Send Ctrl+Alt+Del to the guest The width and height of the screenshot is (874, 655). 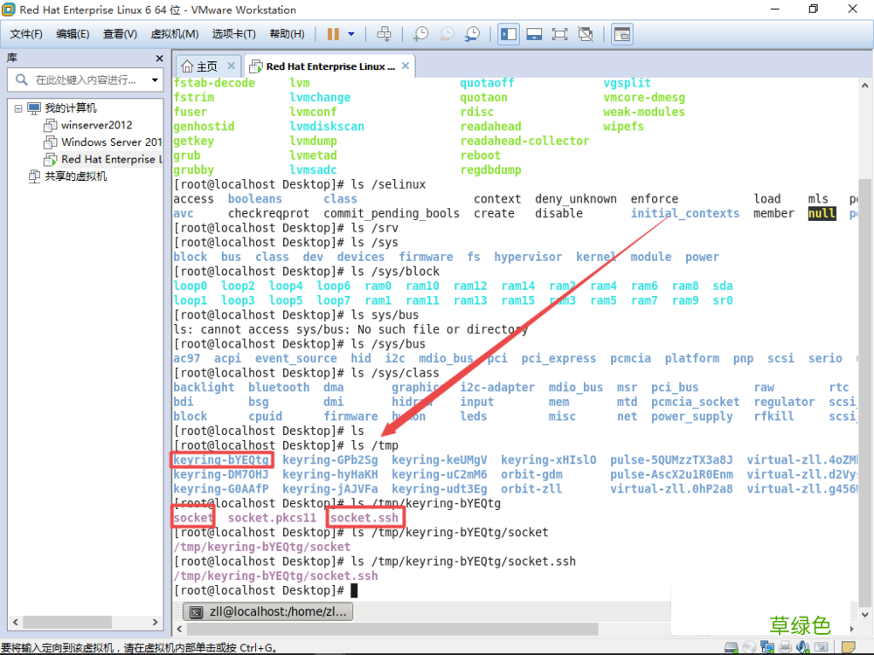click(x=385, y=34)
